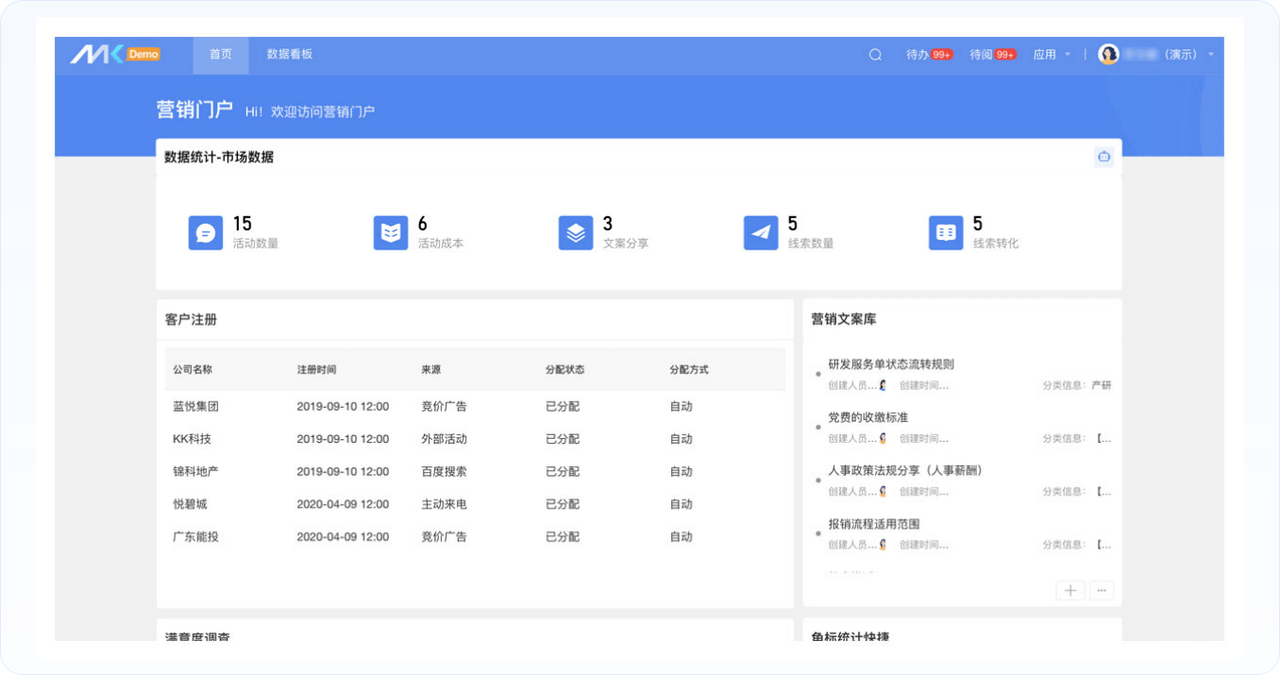1280x675 pixels.
Task: Open 待阅 unread items list
Action: point(991,55)
